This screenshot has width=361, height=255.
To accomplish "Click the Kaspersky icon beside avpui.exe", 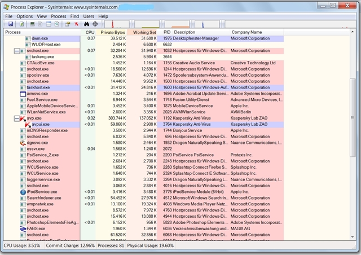I will tap(28, 124).
